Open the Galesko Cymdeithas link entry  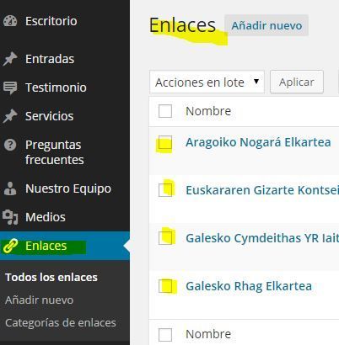click(x=262, y=238)
